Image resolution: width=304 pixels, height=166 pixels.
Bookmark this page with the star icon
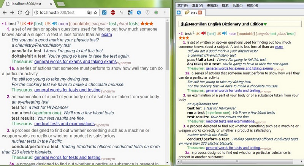pyautogui.click(x=95, y=13)
